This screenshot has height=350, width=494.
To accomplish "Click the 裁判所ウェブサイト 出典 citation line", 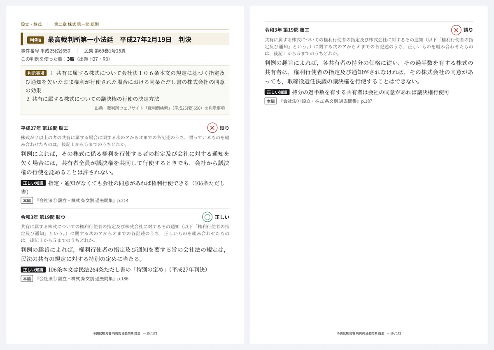I will (x=160, y=108).
